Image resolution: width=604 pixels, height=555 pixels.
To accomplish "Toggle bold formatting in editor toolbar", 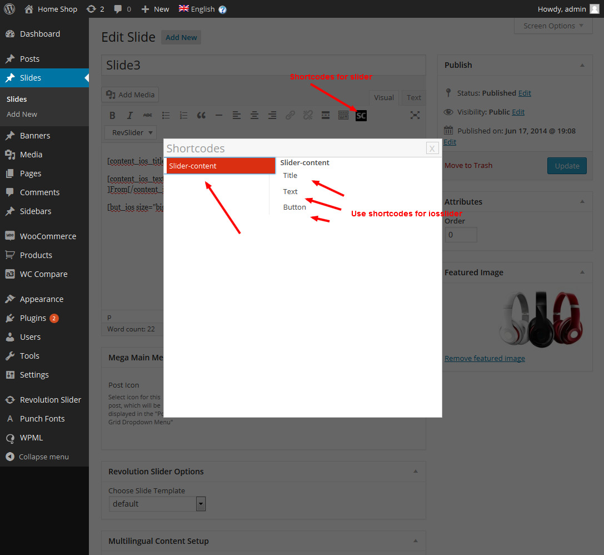I will coord(112,116).
